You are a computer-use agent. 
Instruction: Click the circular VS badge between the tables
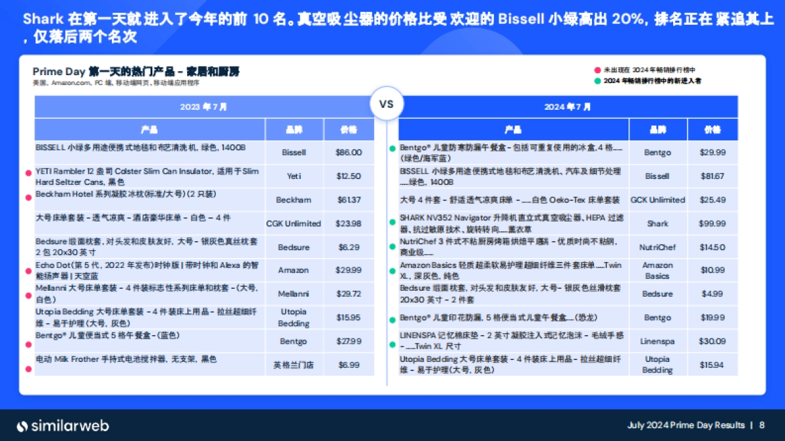[387, 103]
